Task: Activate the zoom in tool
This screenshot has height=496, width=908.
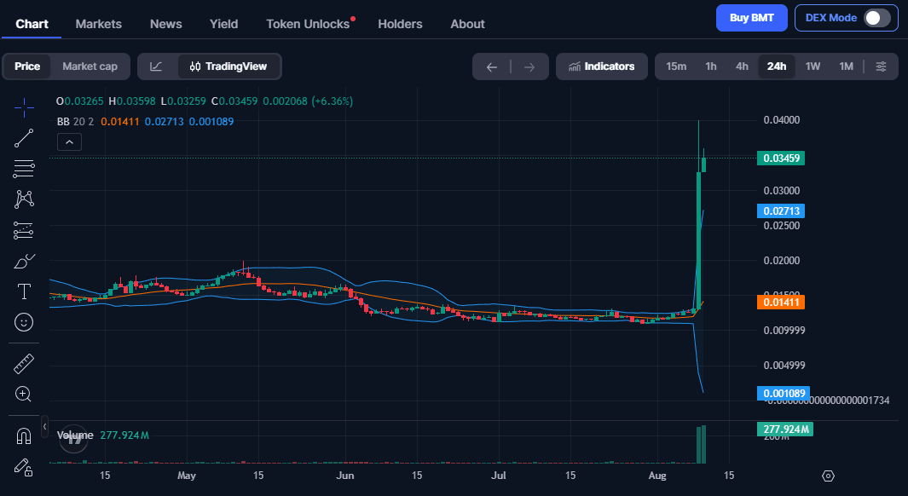Action: click(24, 395)
